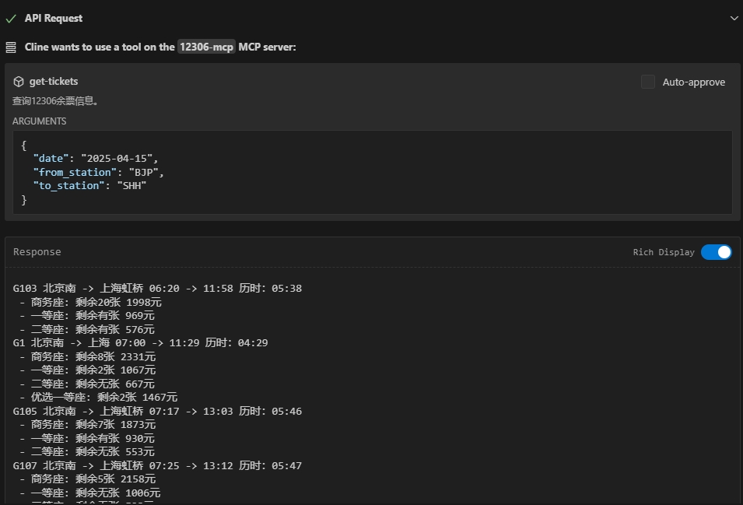Image resolution: width=743 pixels, height=505 pixels.
Task: Click the G1 北京南 to 上海 train line
Action: (x=140, y=343)
